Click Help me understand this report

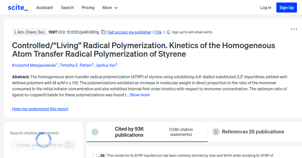click(40, 109)
